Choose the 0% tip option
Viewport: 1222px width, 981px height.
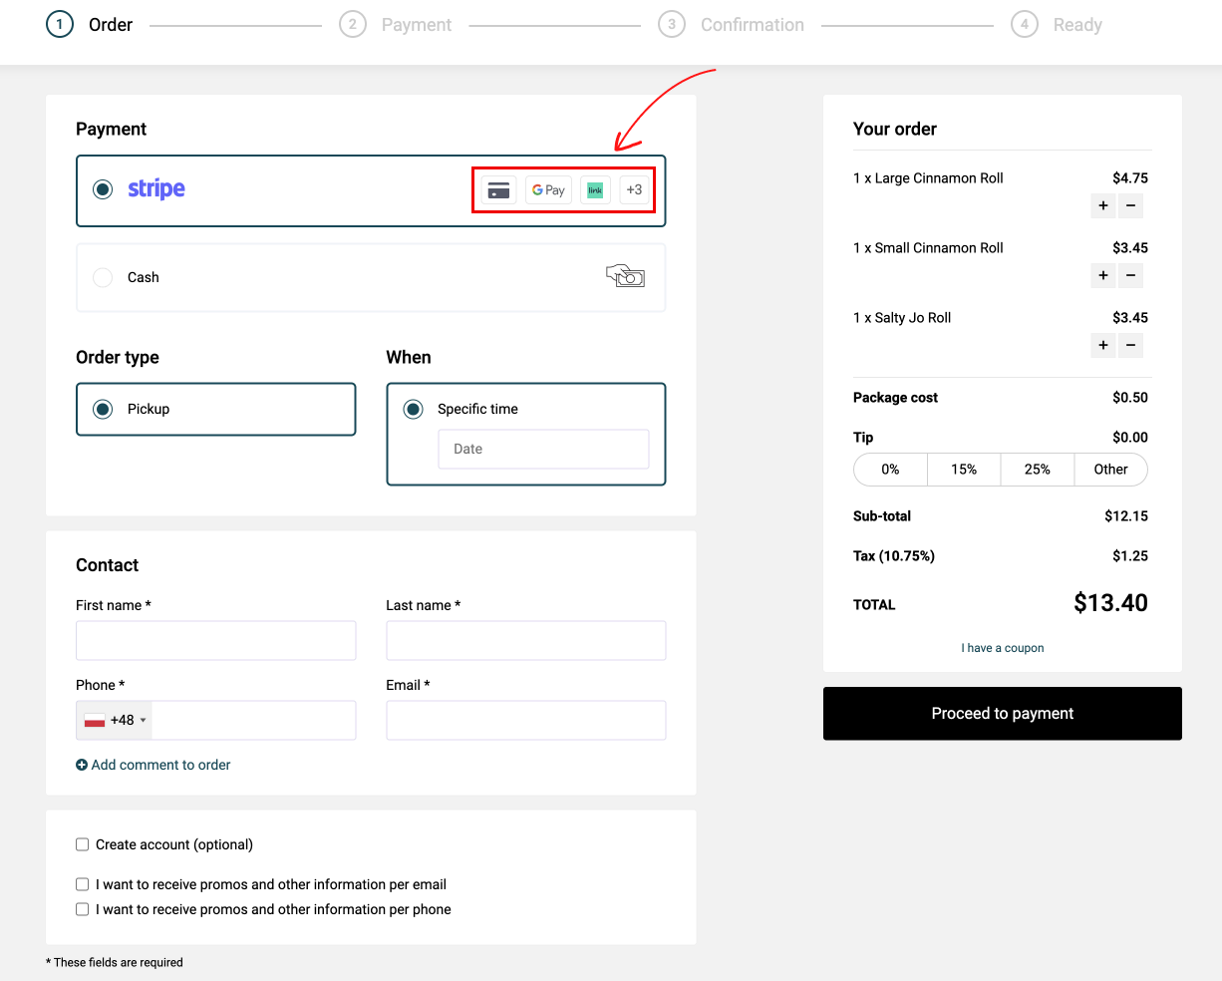coord(891,470)
